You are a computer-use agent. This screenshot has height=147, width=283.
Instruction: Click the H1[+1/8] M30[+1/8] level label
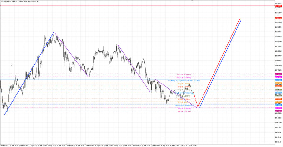pyautogui.click(x=184, y=77)
